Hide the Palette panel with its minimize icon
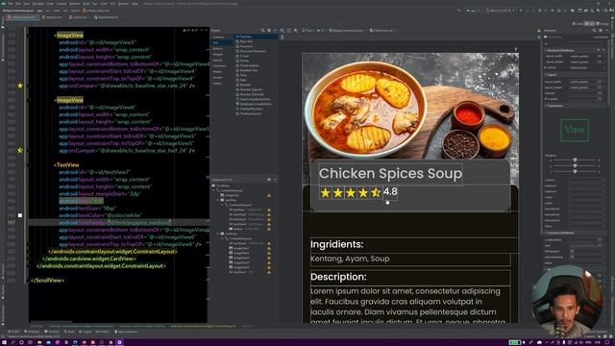This screenshot has height=346, width=615. pyautogui.click(x=275, y=30)
